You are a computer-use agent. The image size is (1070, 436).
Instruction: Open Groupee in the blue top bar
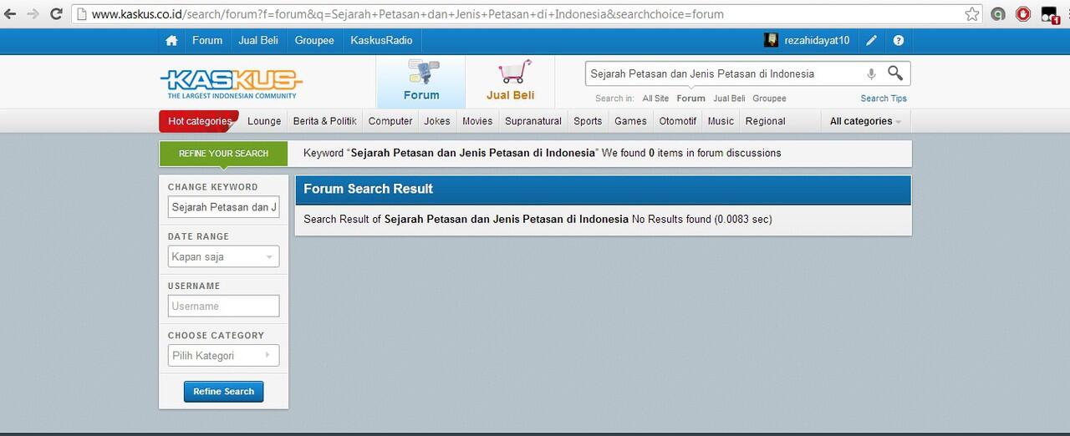314,40
